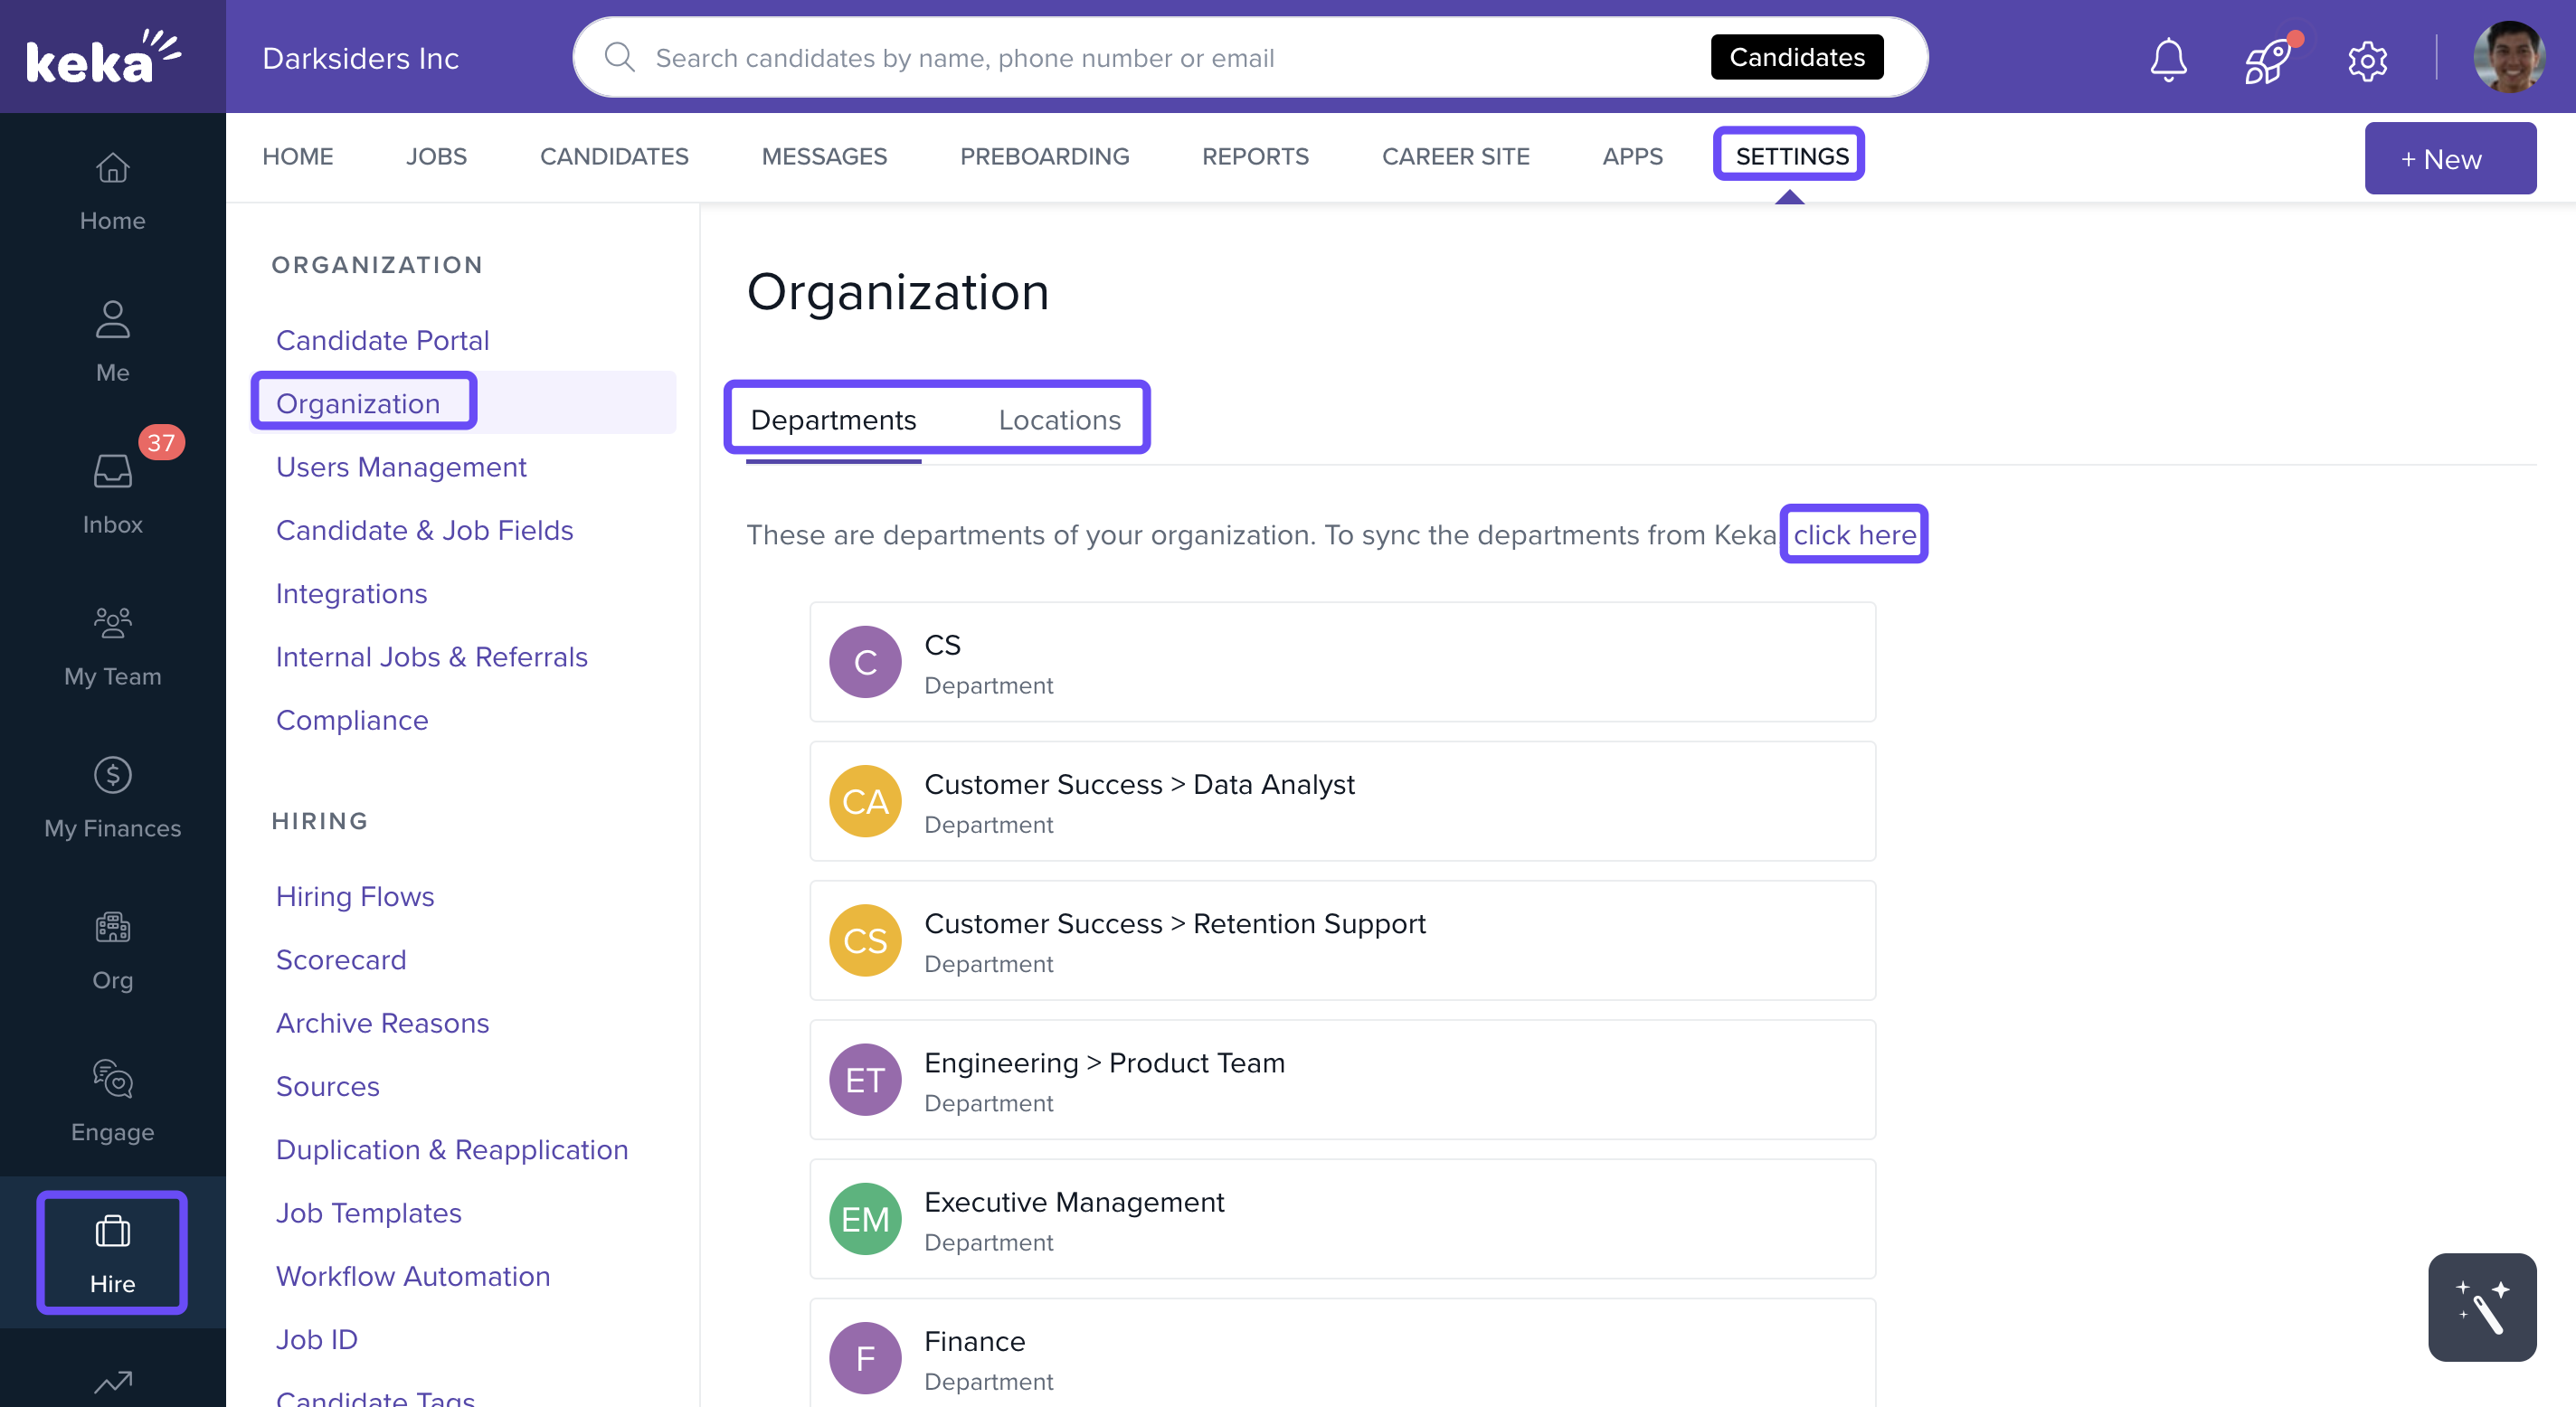Open My Finances sidebar icon

[x=112, y=795]
